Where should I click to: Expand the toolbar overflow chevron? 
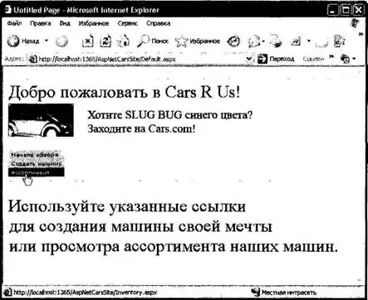361,34
